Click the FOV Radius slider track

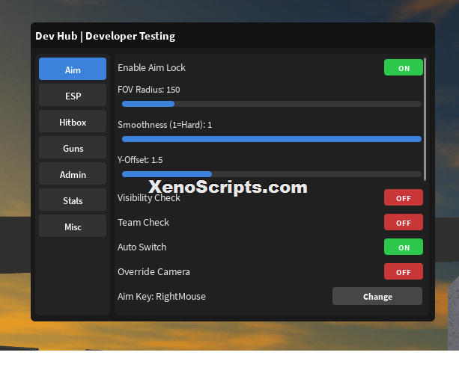(x=272, y=104)
